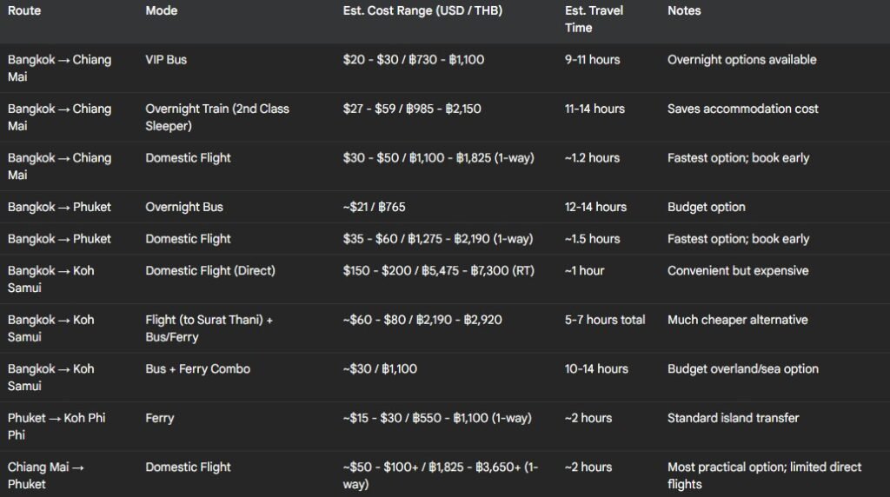Select the Chiang Mai → Phuket route cell
Image resolution: width=890 pixels, height=497 pixels.
[x=45, y=475]
